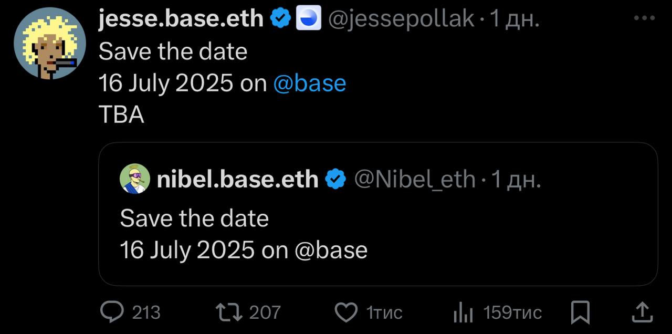Click the repost arrows icon
Screen dimensions: 672x334
tap(230, 312)
